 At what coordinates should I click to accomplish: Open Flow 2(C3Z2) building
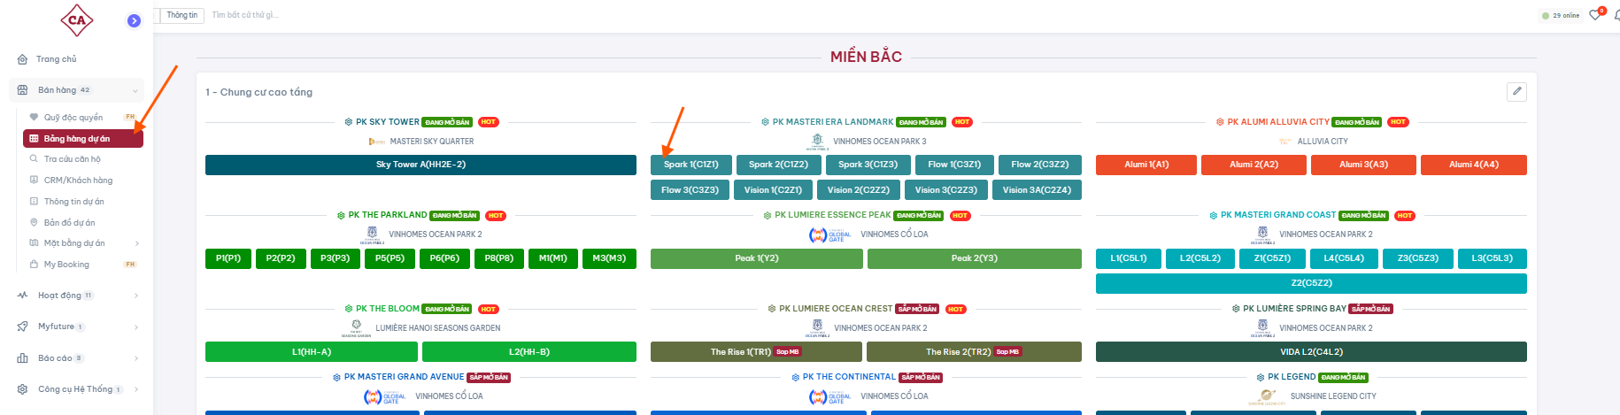click(1040, 165)
